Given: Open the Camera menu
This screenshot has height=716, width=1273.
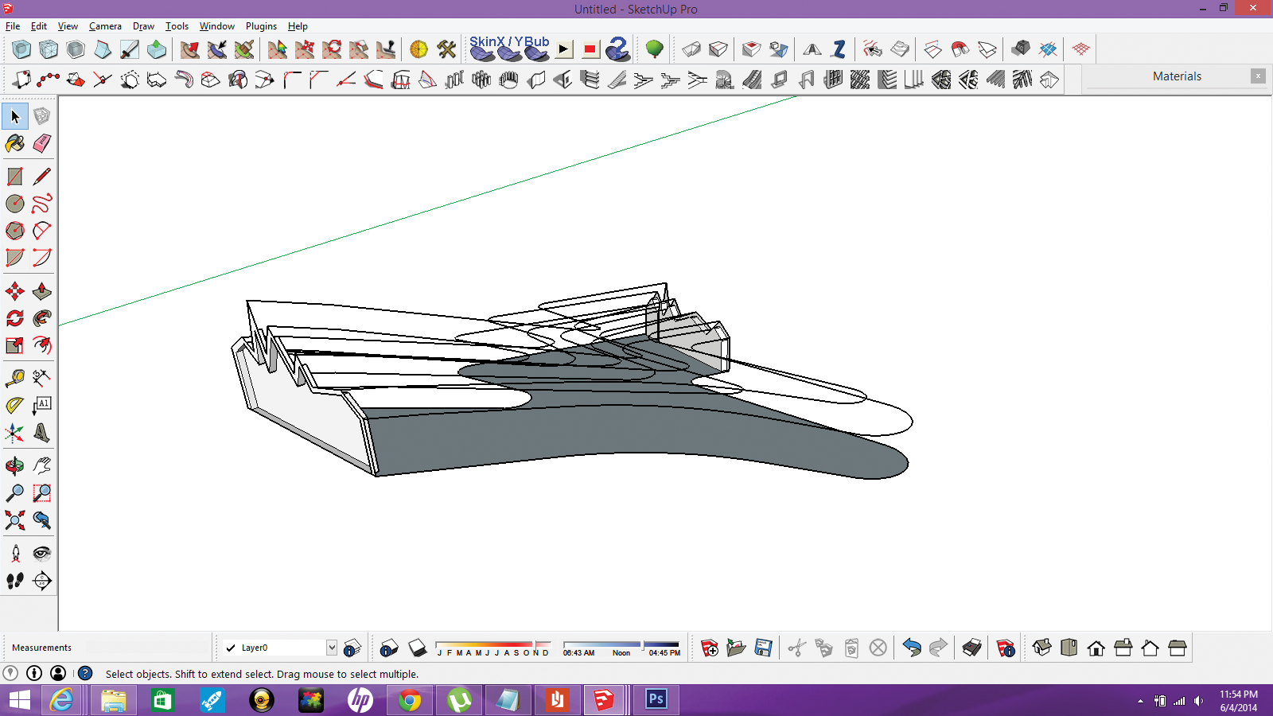Looking at the screenshot, I should pyautogui.click(x=105, y=26).
